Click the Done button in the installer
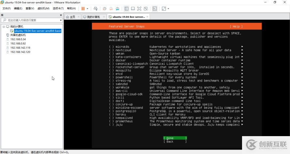This screenshot has height=154, width=290. [175, 138]
